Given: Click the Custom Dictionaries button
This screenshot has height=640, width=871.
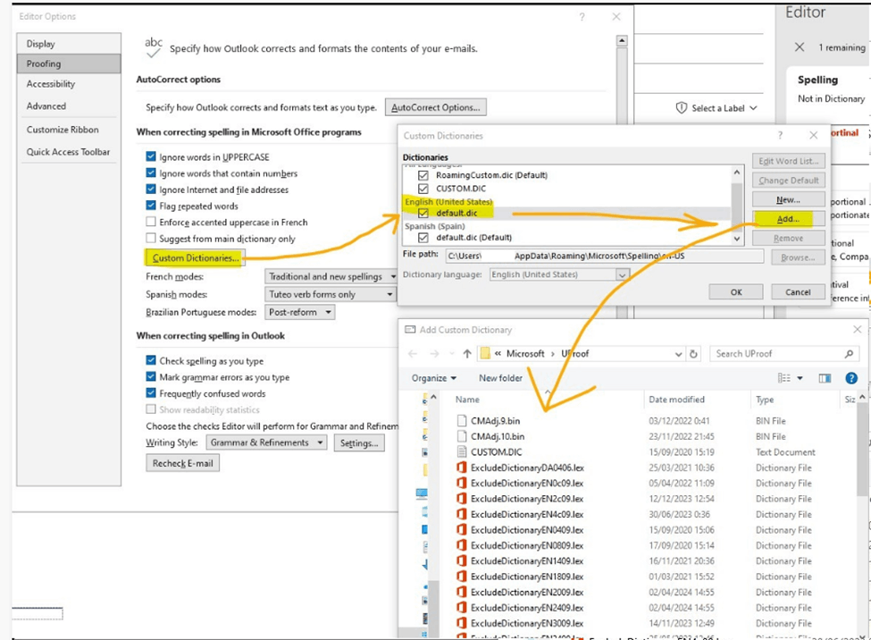Looking at the screenshot, I should point(196,258).
